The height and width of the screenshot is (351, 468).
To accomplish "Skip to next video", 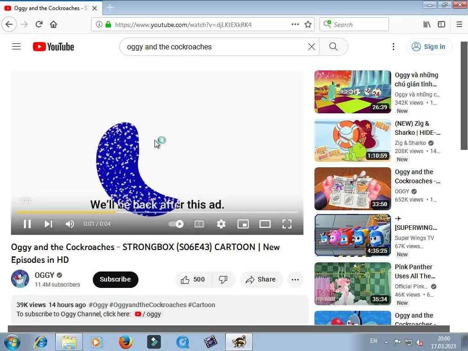I will (x=48, y=224).
